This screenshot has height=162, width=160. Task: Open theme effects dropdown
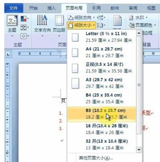click(x=25, y=36)
